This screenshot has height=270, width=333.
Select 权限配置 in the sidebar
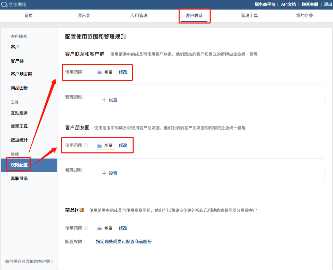(x=19, y=165)
